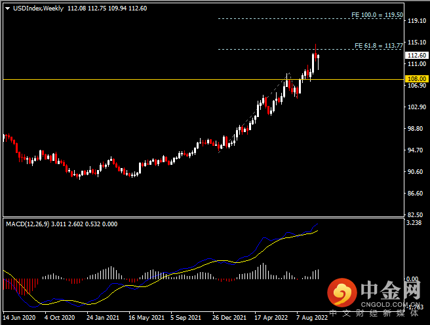Viewport: 430px width, 325px height.
Task: Click the FE 61.8 dashed level line
Action: (282, 49)
